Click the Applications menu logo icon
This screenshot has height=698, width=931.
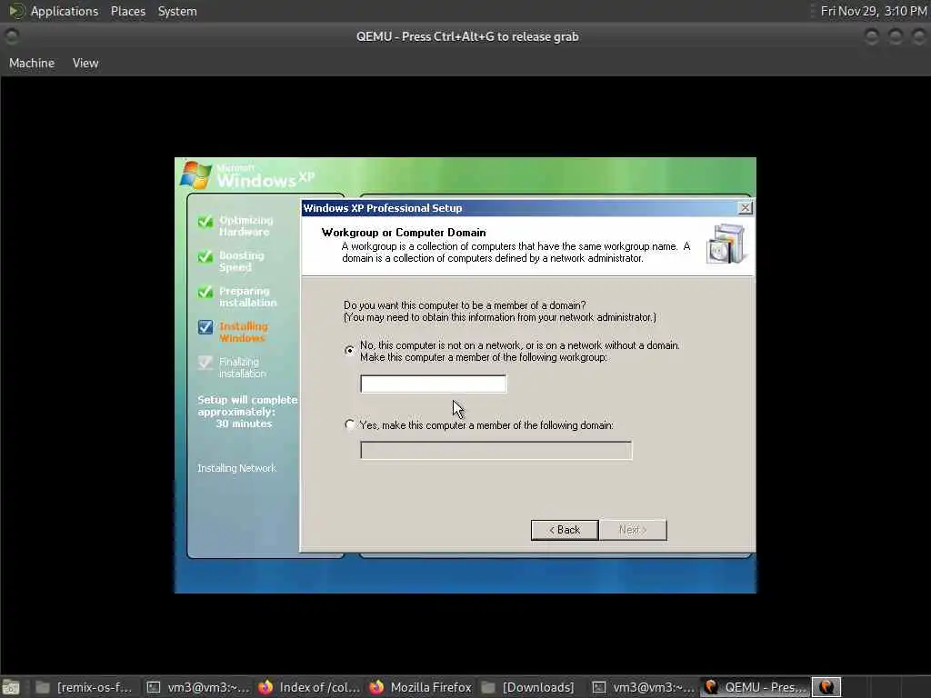pos(16,11)
